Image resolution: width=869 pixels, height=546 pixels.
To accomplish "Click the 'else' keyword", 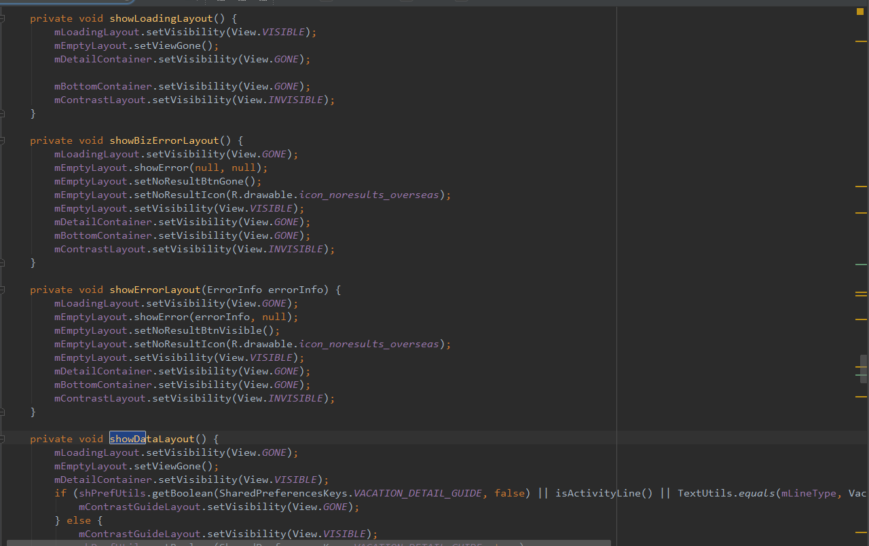I will click(78, 520).
